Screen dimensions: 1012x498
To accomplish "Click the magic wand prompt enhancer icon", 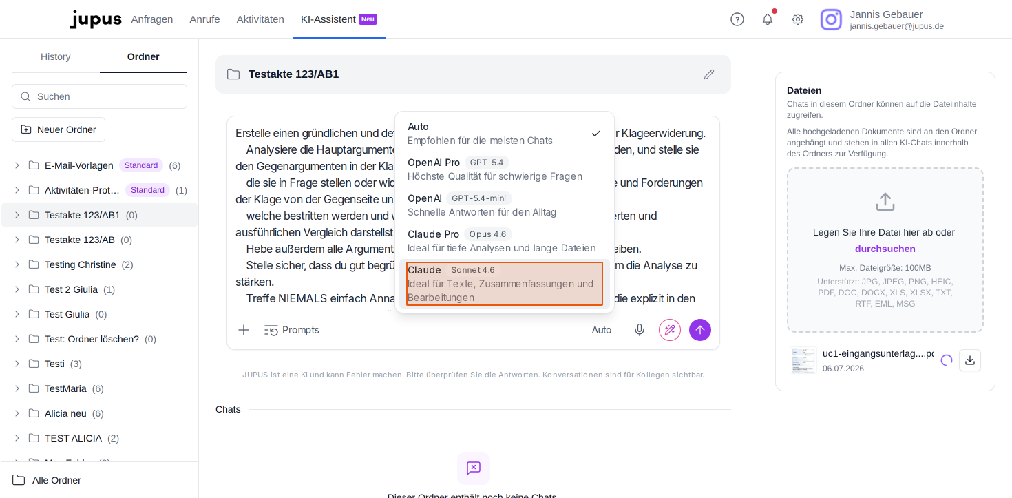I will (670, 330).
